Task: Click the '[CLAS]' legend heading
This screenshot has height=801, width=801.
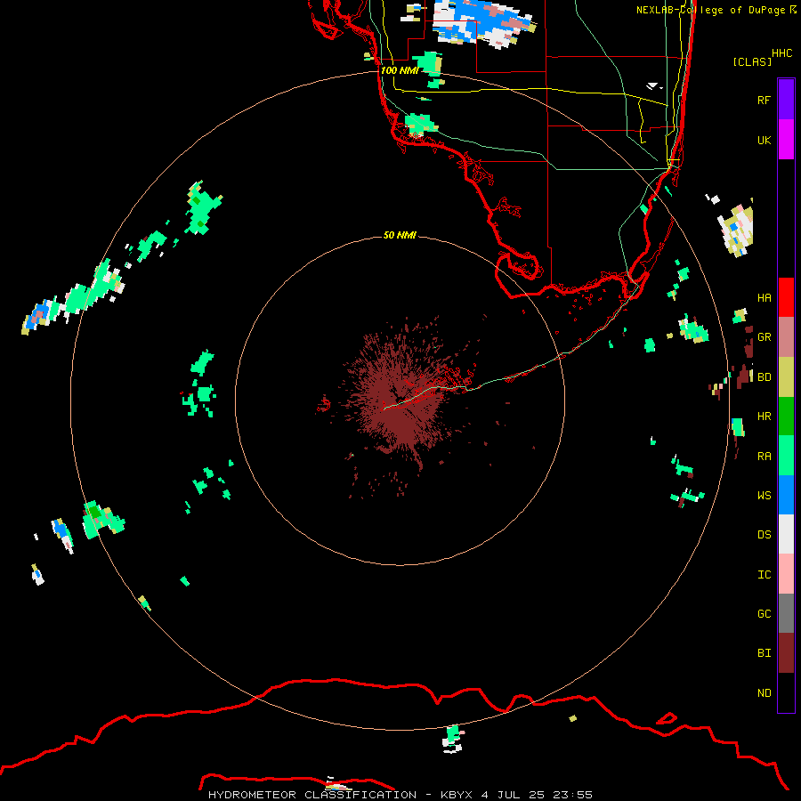Action: point(752,61)
